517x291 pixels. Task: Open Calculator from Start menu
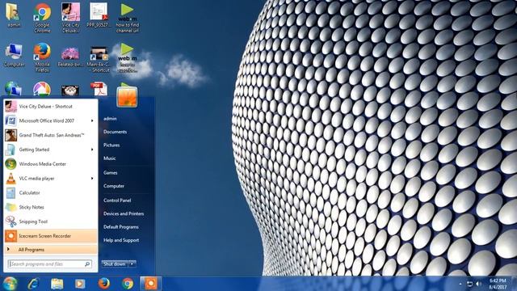pyautogui.click(x=50, y=192)
